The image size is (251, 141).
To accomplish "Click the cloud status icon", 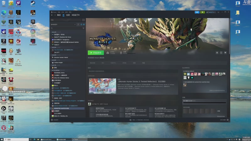I will [108, 53].
